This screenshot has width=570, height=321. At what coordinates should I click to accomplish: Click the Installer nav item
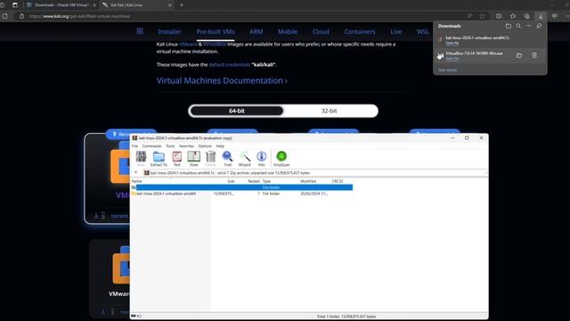169,32
